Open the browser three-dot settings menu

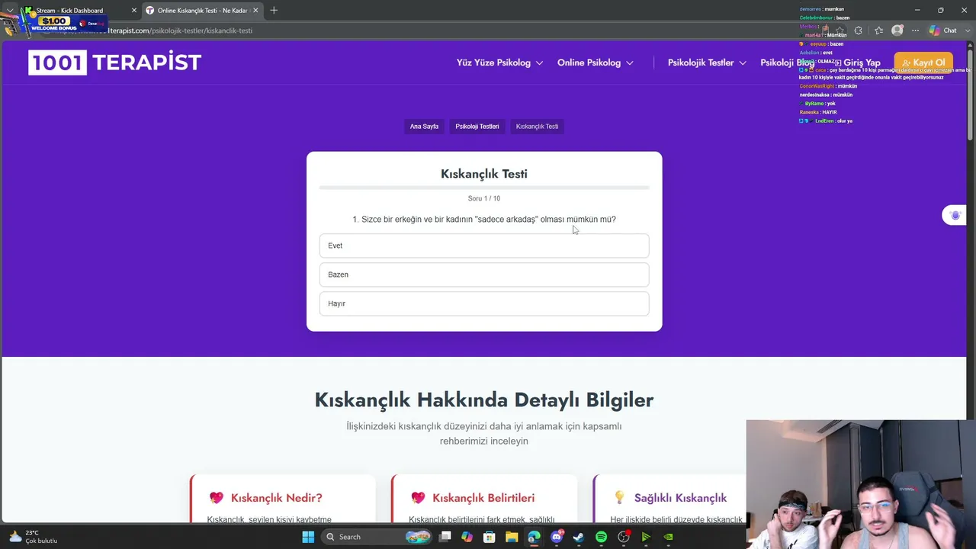915,30
